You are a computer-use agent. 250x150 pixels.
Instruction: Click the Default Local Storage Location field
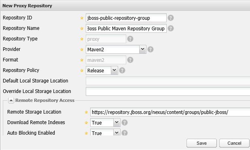click(x=168, y=81)
